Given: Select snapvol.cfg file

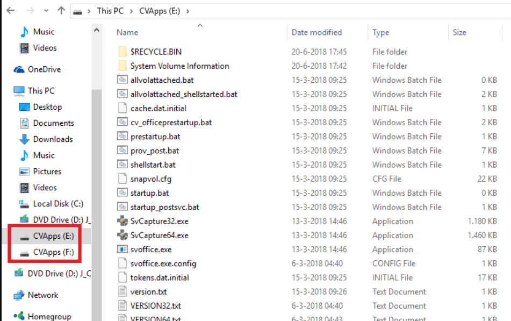Looking at the screenshot, I should (150, 179).
